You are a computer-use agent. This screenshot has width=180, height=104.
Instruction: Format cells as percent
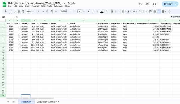(x=43, y=11)
